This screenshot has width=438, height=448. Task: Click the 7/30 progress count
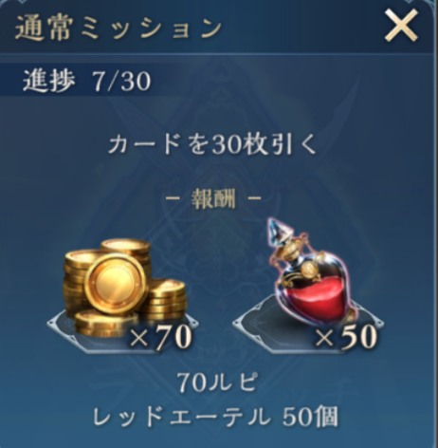pyautogui.click(x=121, y=81)
